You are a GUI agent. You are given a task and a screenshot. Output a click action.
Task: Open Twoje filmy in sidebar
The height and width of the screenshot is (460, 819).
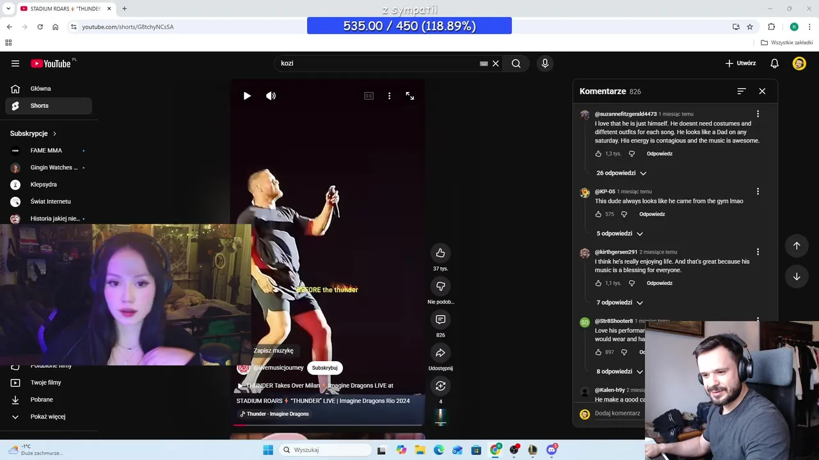point(49,383)
